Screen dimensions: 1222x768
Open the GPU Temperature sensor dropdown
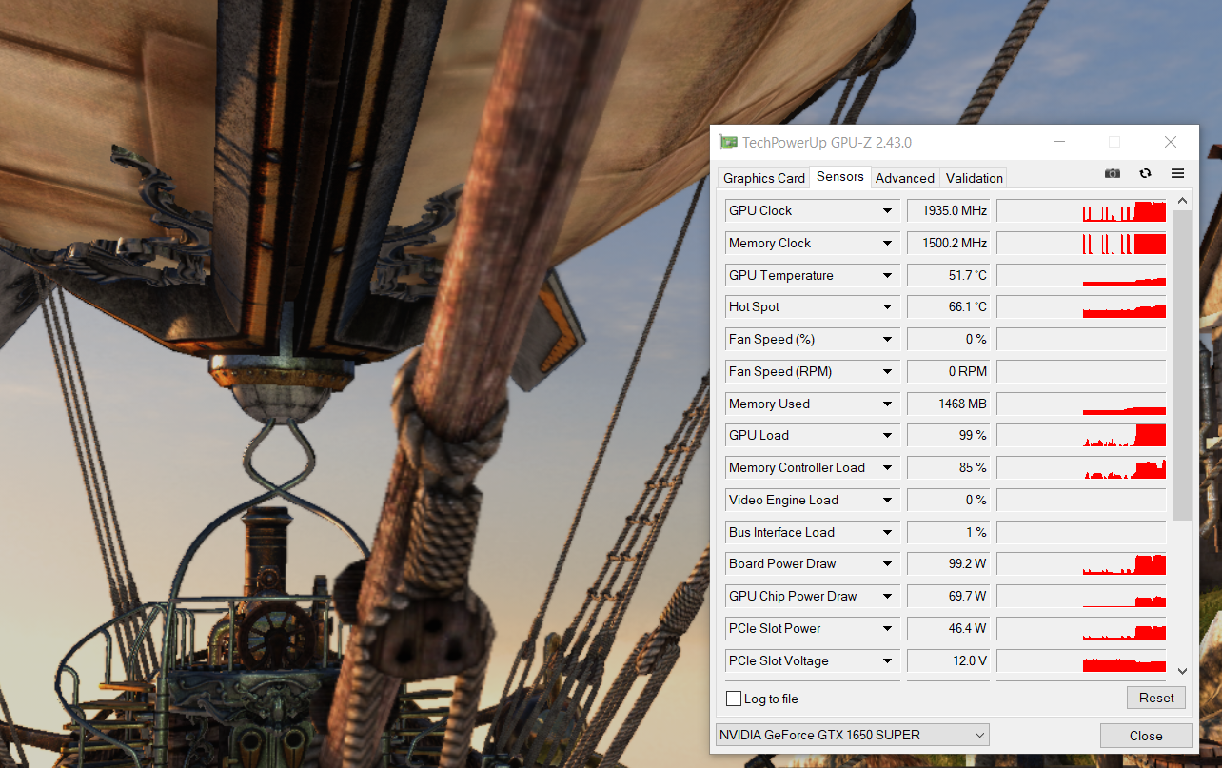[887, 275]
